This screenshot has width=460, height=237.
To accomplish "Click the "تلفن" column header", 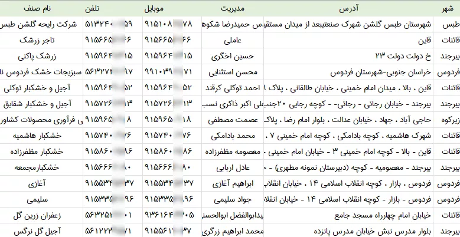I will pos(92,9).
